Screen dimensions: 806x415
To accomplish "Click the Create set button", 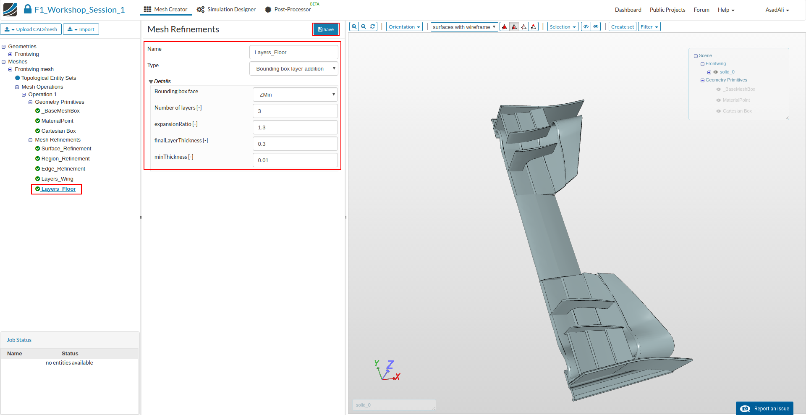I will pos(622,27).
